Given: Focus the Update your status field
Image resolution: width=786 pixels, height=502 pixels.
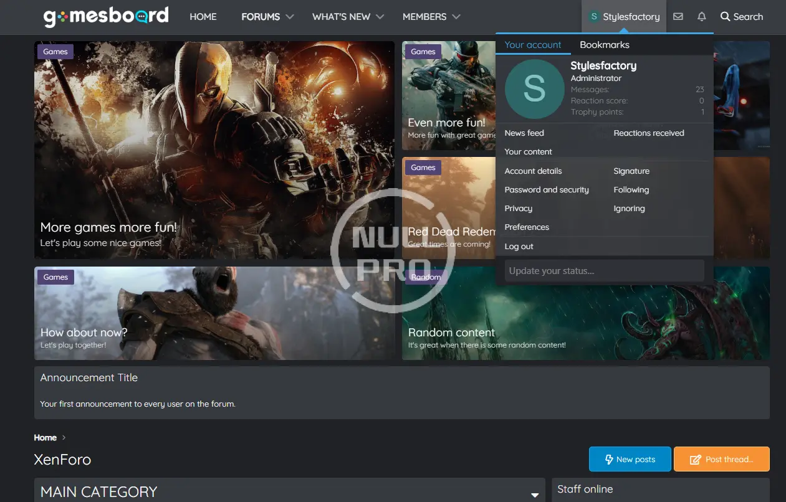Looking at the screenshot, I should coord(604,271).
